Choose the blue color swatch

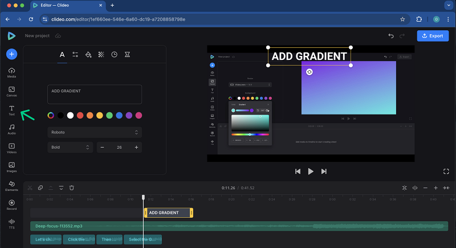119,115
